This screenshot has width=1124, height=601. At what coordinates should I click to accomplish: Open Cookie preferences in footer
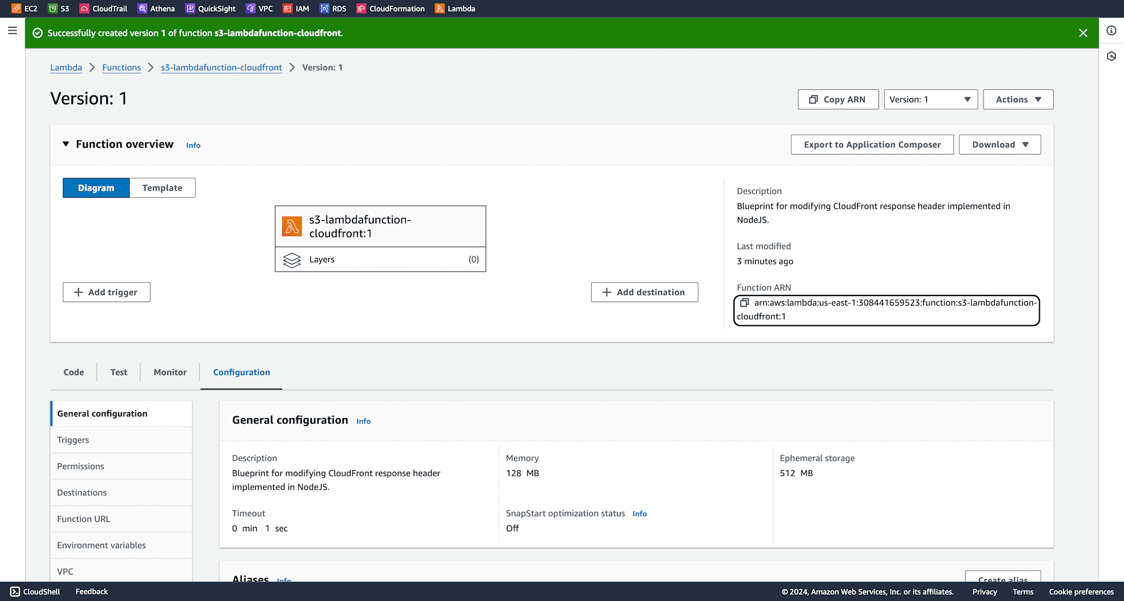click(1081, 592)
